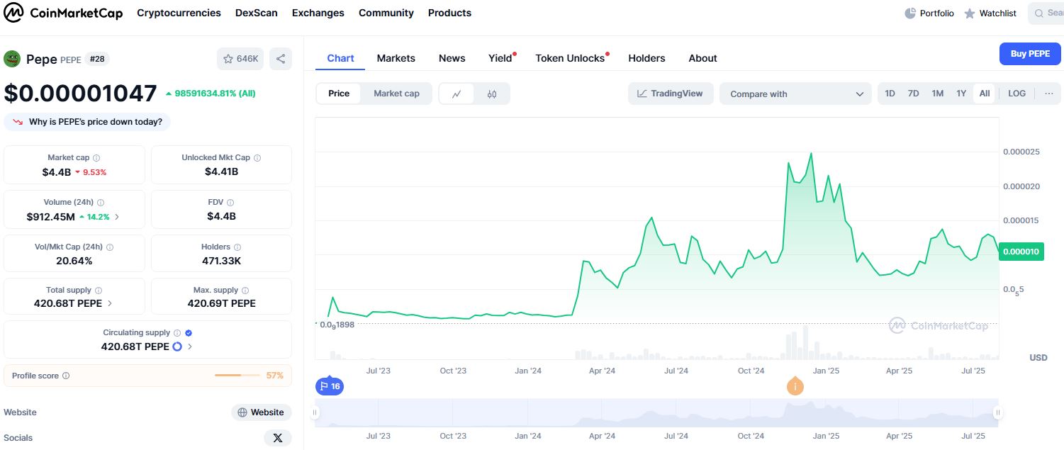Set chart range to 7D
This screenshot has width=1064, height=450.
click(914, 94)
